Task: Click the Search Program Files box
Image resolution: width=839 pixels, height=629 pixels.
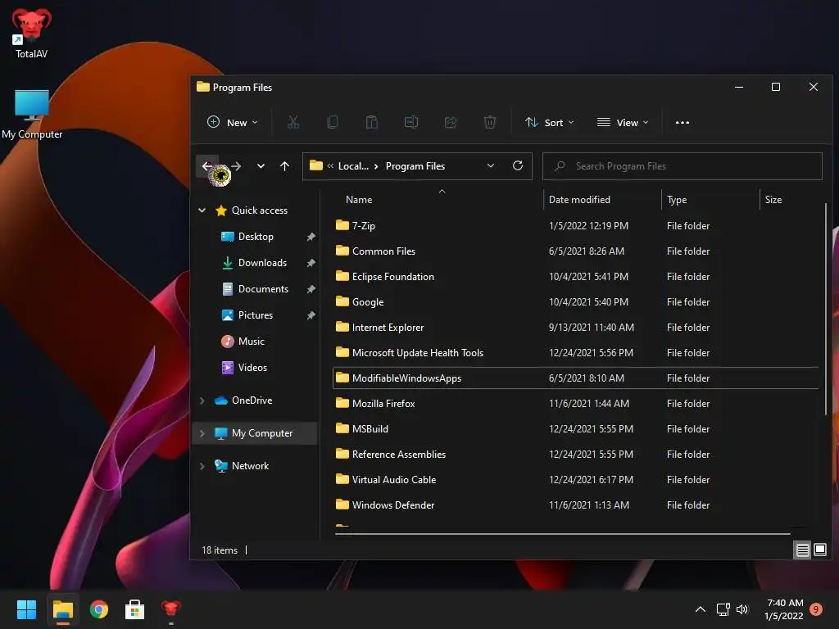Action: [683, 166]
